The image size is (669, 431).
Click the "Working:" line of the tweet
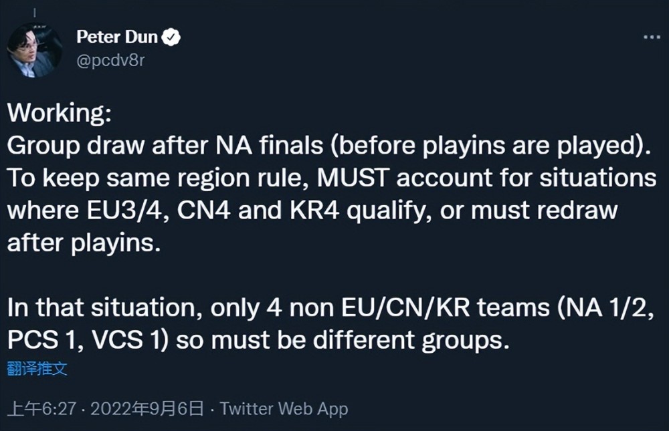point(58,113)
